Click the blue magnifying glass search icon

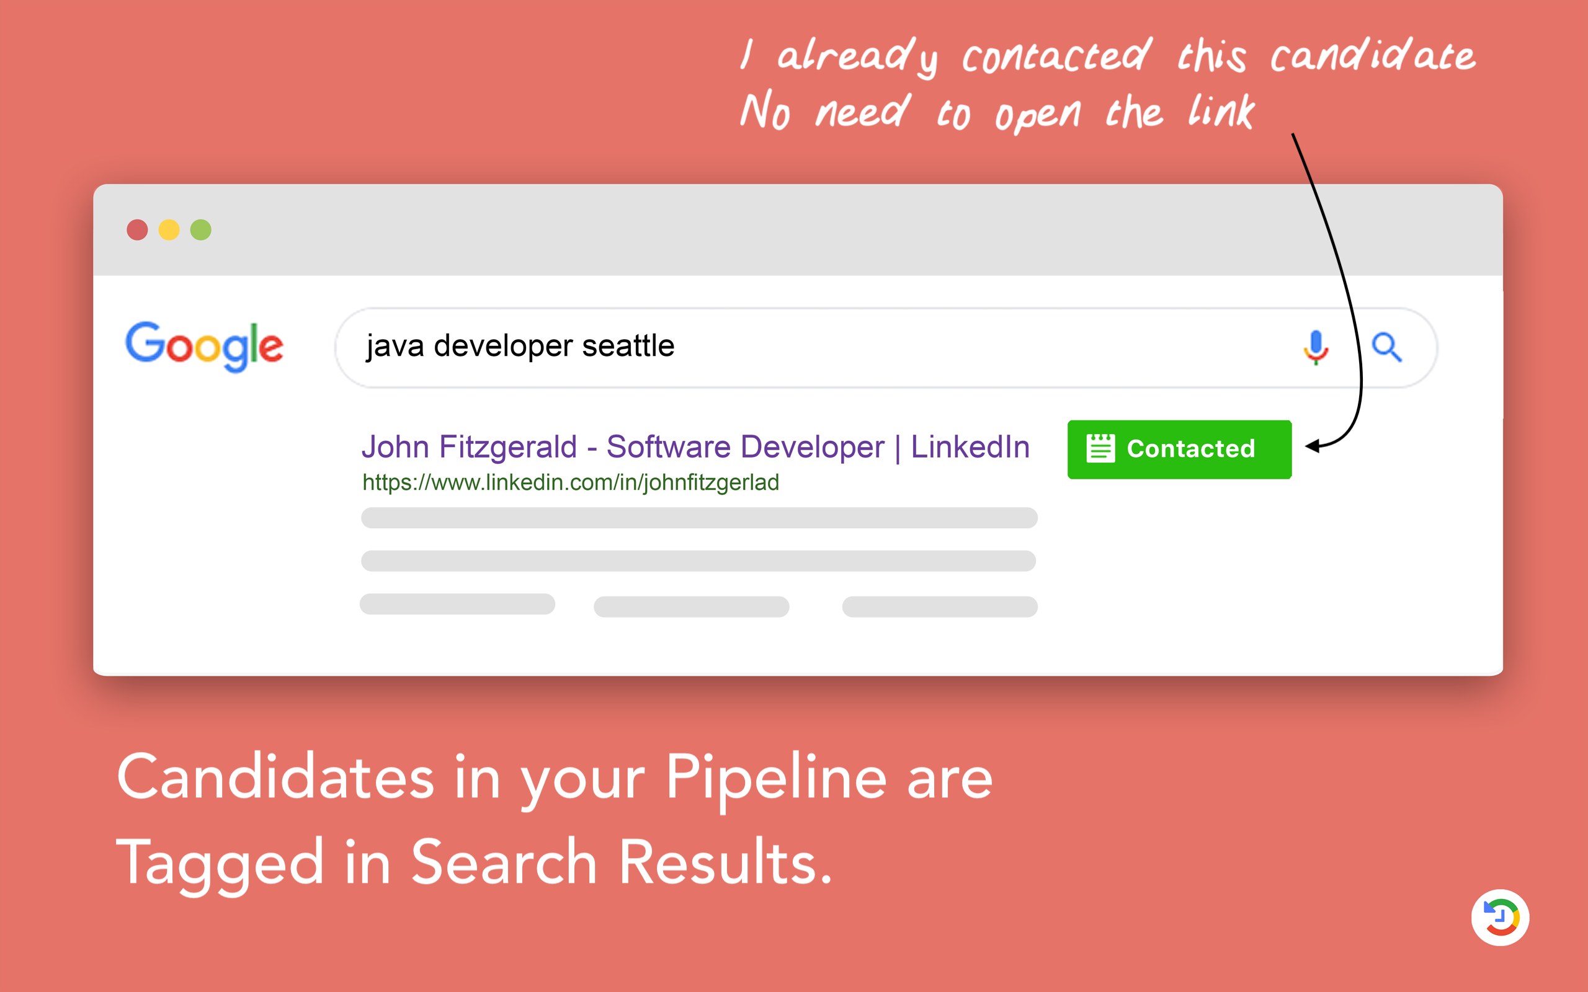[x=1386, y=347]
